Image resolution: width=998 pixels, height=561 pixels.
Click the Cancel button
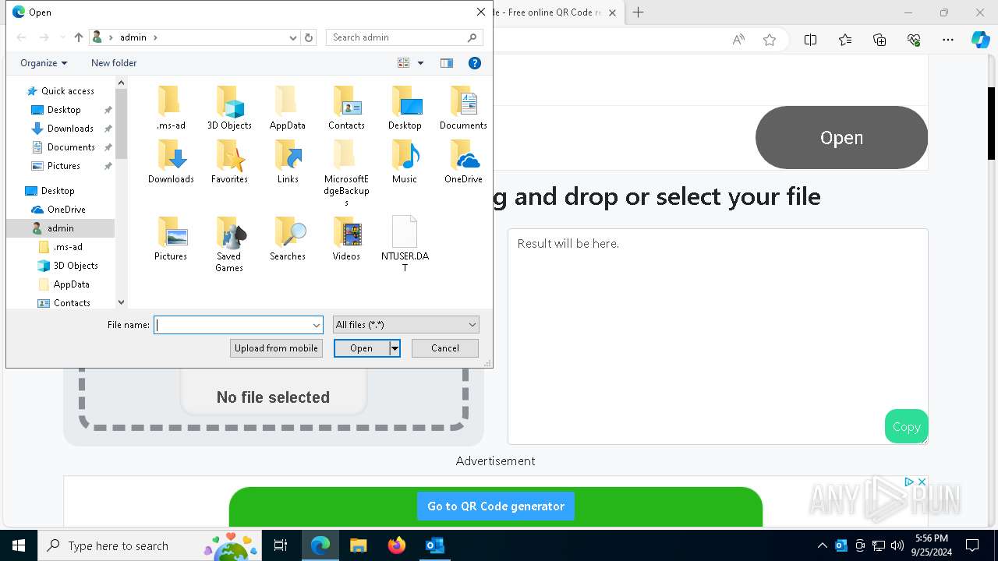[445, 348]
